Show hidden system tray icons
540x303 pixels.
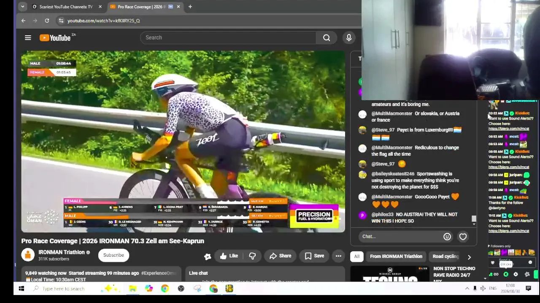click(x=467, y=289)
